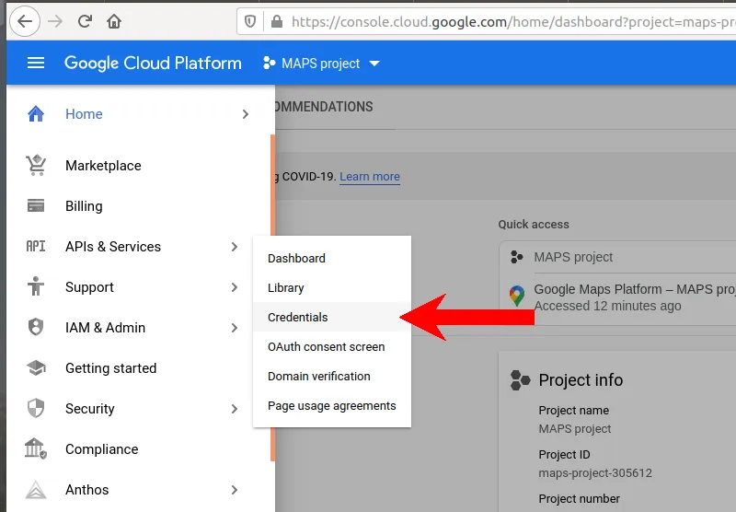Open MAPS project in Quick access
Viewport: 736px width, 512px height.
pos(573,257)
